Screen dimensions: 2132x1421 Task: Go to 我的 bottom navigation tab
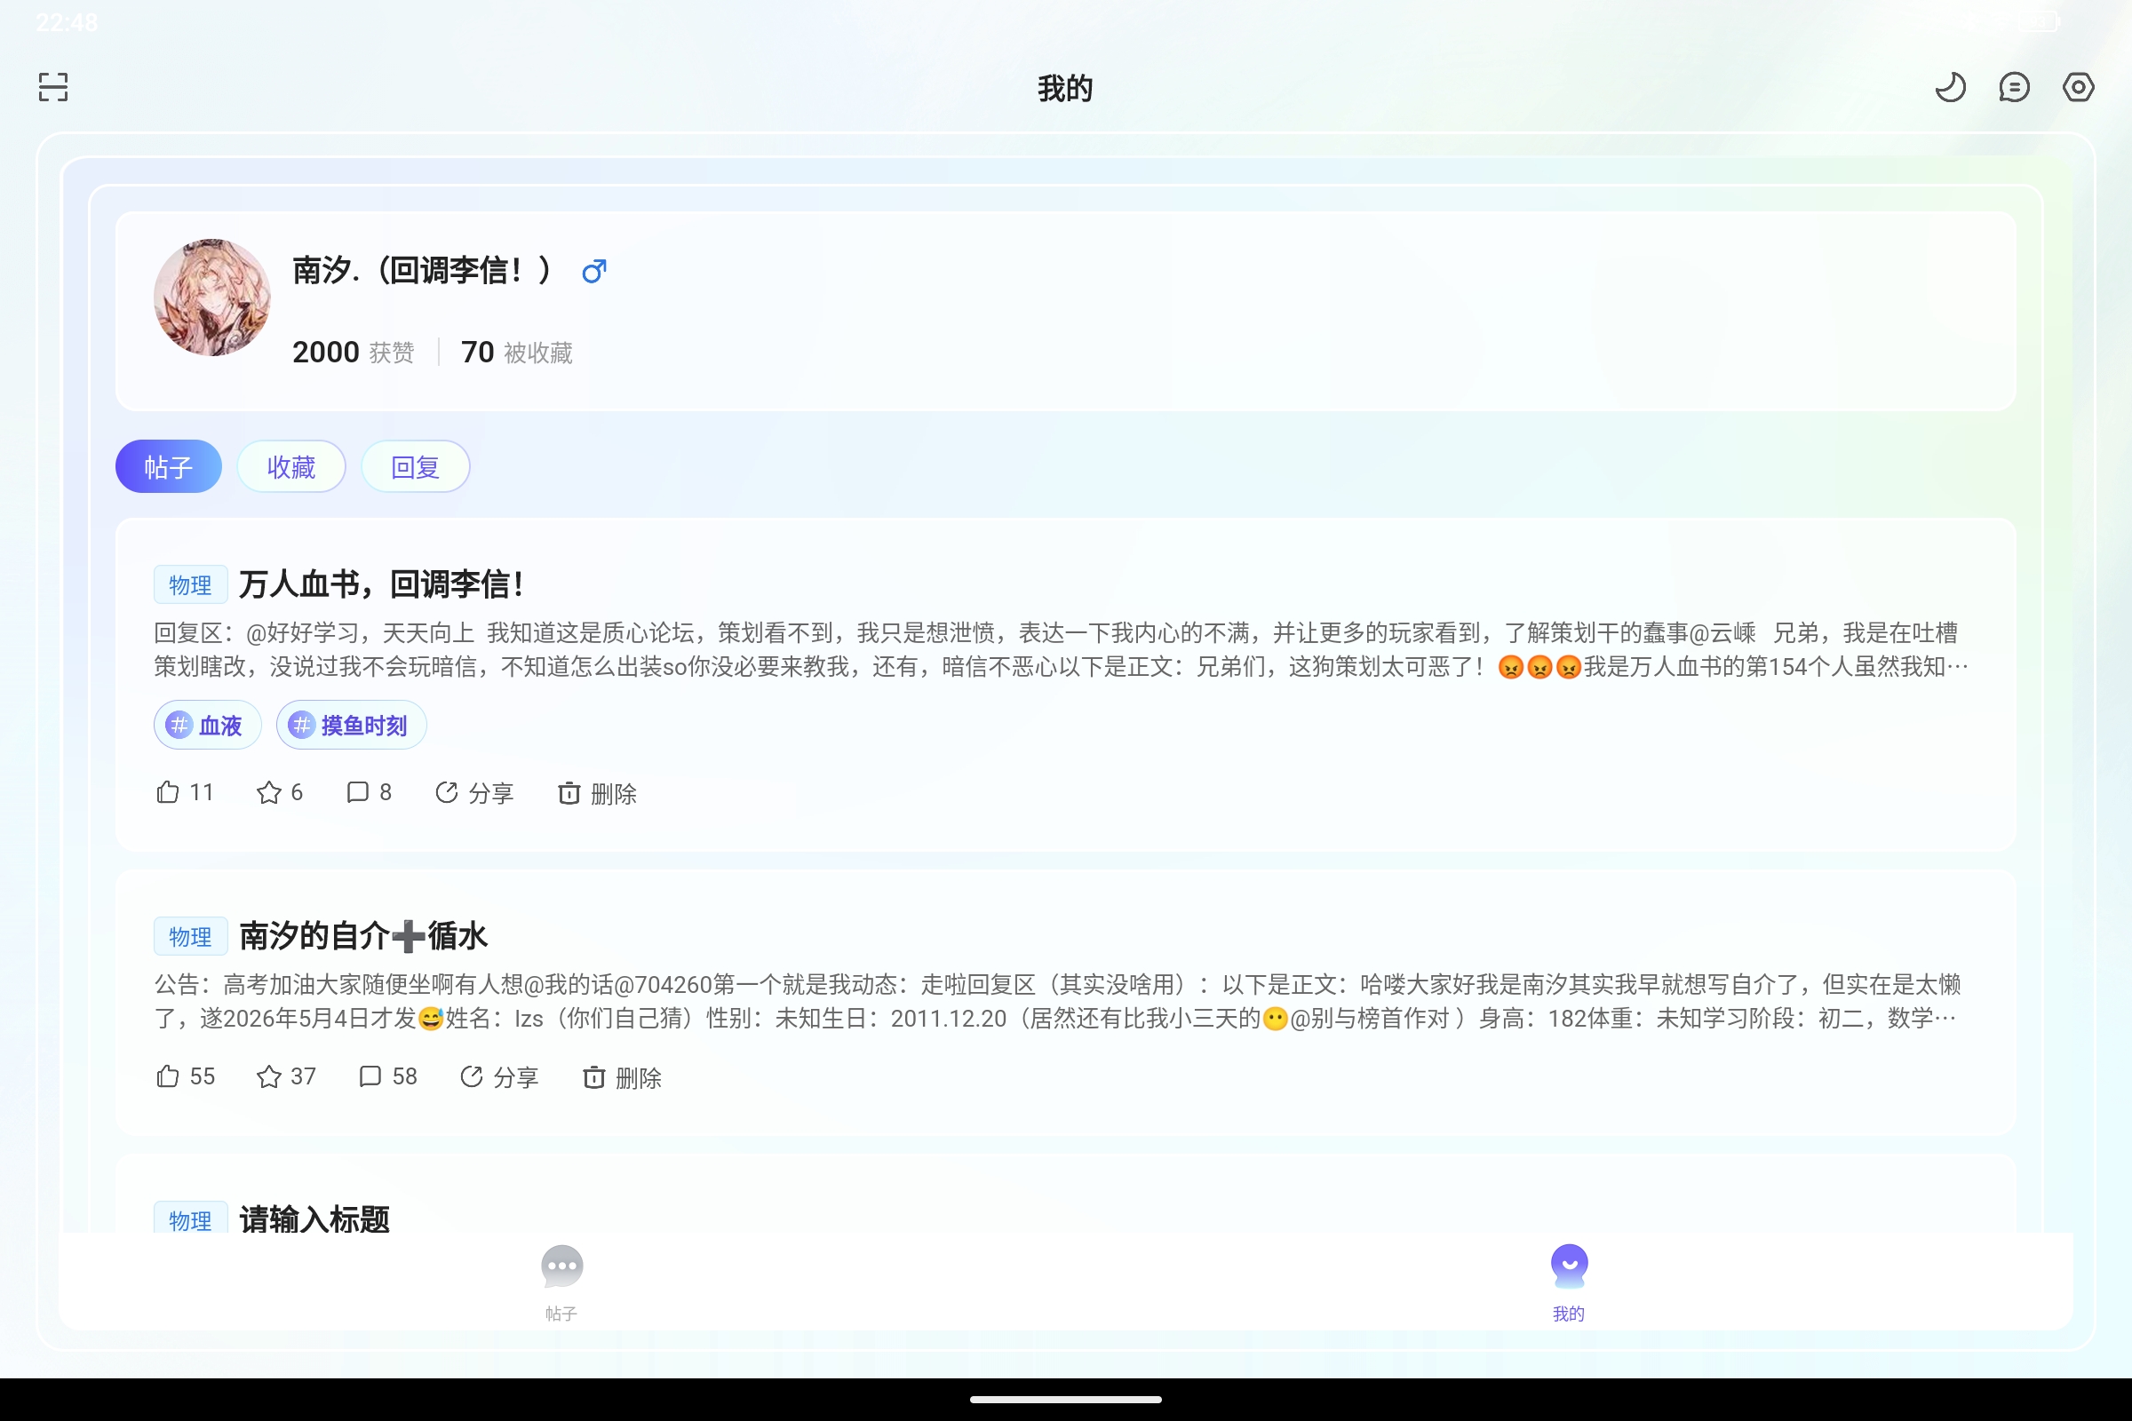tap(1569, 1284)
